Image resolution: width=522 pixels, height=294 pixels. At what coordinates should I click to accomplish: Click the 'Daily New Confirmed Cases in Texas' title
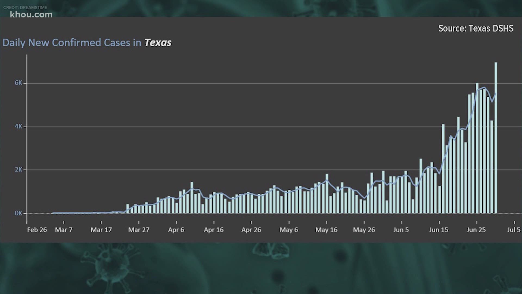point(87,42)
